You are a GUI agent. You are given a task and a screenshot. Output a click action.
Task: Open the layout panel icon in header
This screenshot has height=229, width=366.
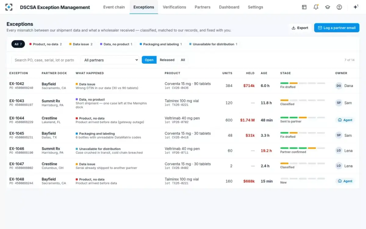[304, 7]
